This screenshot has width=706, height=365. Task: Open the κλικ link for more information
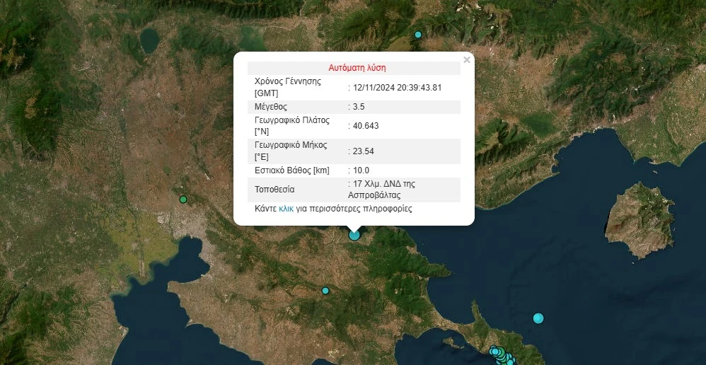(286, 209)
